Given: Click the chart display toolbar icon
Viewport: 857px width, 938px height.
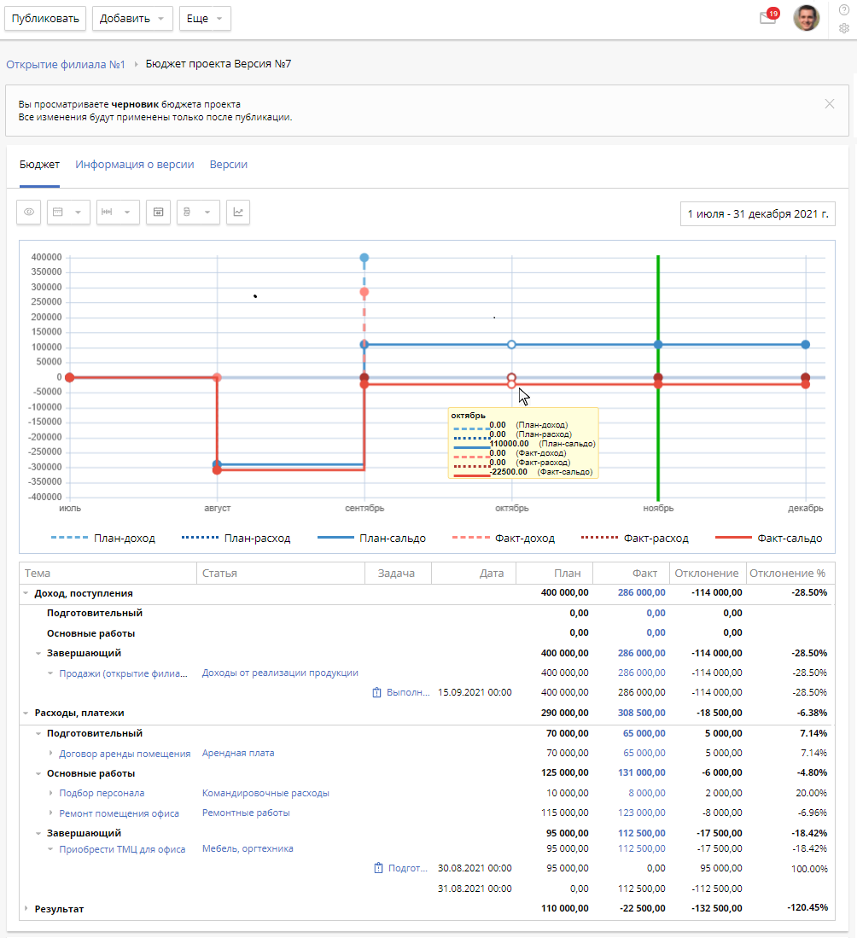Looking at the screenshot, I should [238, 213].
